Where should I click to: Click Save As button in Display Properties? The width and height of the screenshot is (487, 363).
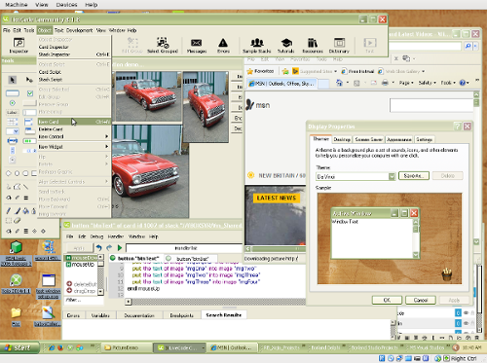click(x=414, y=176)
